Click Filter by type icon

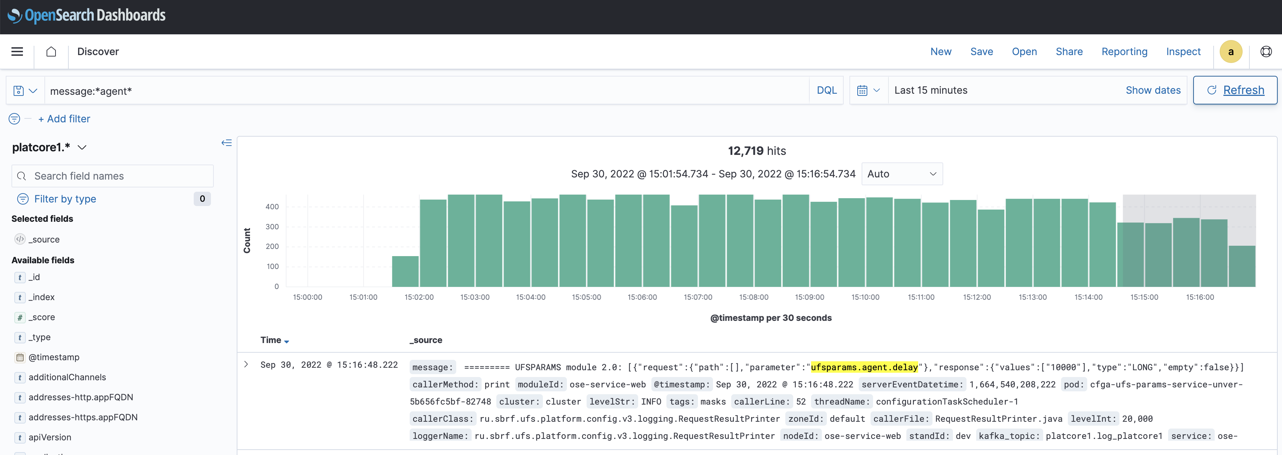[x=23, y=199]
